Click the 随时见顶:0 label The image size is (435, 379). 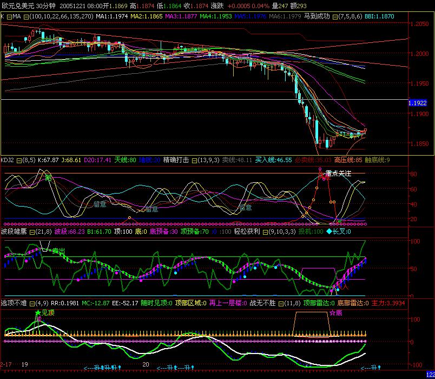(x=156, y=303)
